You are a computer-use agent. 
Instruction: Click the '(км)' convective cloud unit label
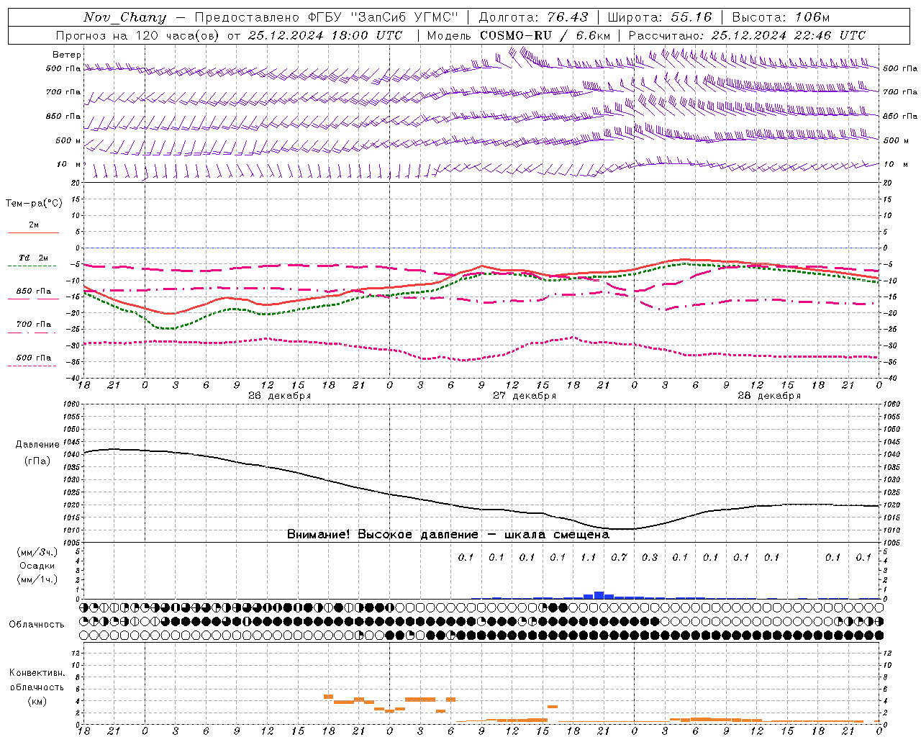[x=37, y=701]
